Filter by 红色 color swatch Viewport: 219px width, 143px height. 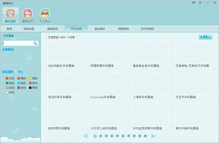(x=7, y=78)
